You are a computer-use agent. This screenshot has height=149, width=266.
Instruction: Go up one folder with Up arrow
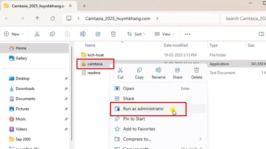(x=37, y=19)
